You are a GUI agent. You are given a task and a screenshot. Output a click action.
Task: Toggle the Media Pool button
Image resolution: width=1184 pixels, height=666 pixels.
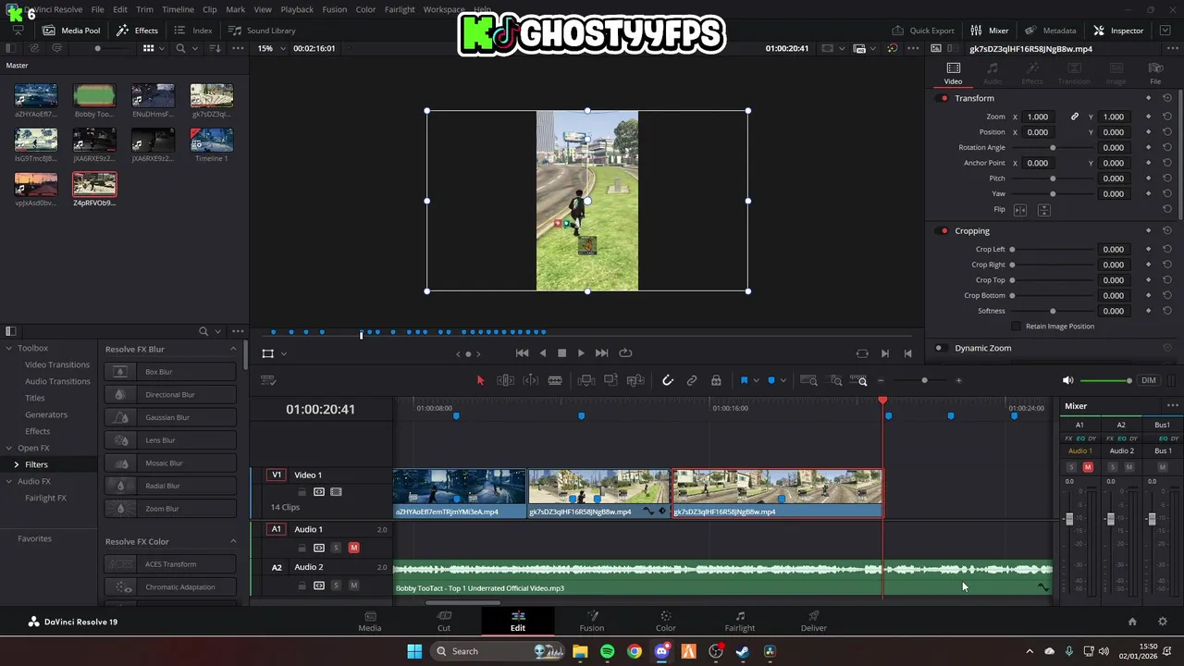click(71, 31)
